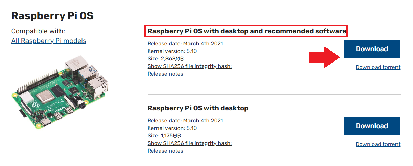Download the Raspberry Pi OS with desktop image
This screenshot has height=166, width=413.
[372, 126]
